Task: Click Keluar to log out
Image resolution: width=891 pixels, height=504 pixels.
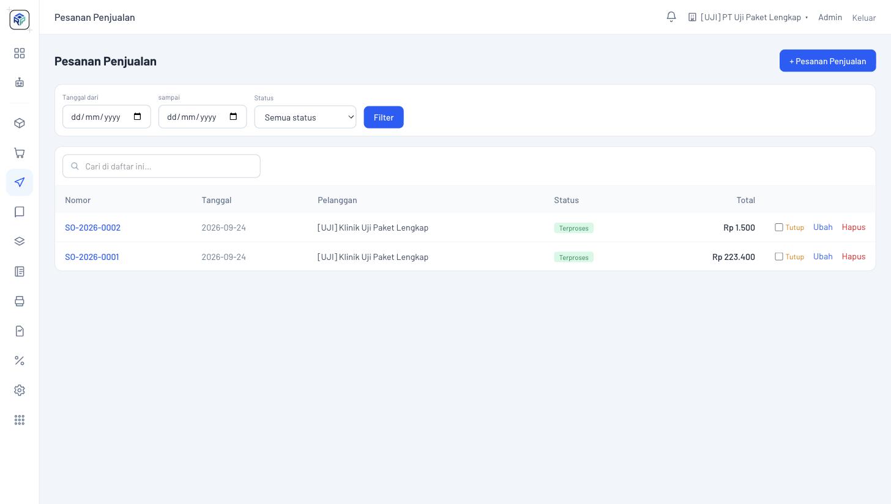Action: [864, 18]
